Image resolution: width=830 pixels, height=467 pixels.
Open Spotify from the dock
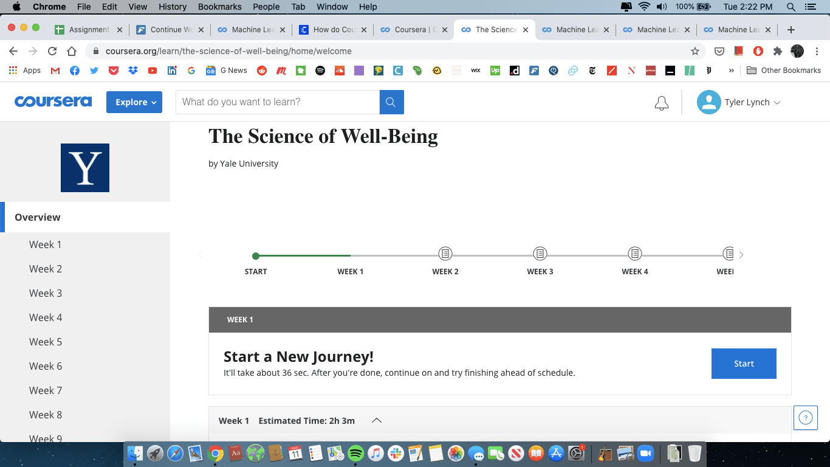pyautogui.click(x=356, y=453)
